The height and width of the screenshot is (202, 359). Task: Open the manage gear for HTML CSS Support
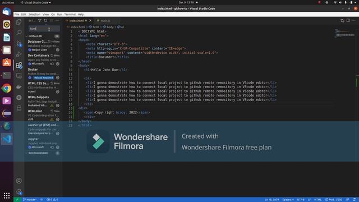(x=58, y=91)
